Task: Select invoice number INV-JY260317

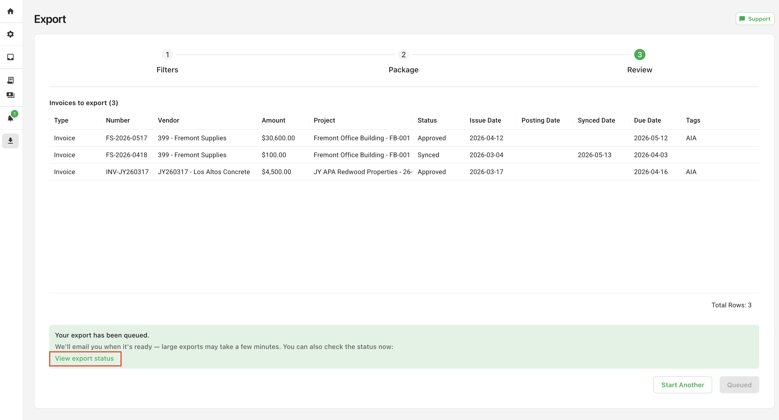Action: (x=127, y=172)
